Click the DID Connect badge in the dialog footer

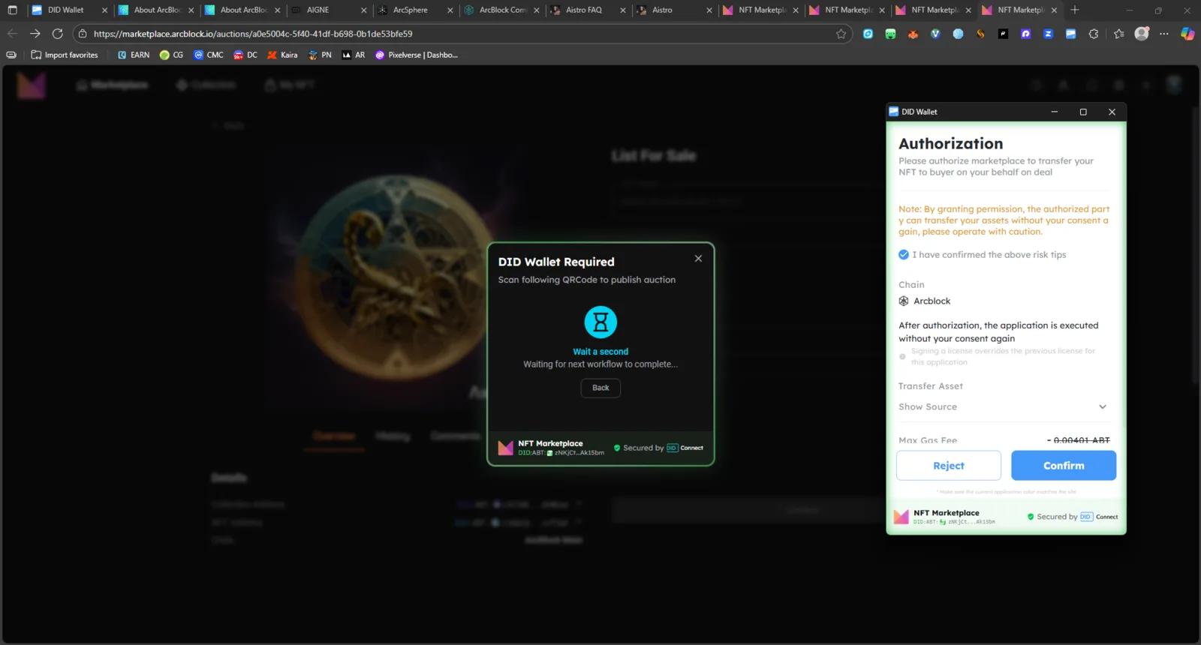coord(685,448)
